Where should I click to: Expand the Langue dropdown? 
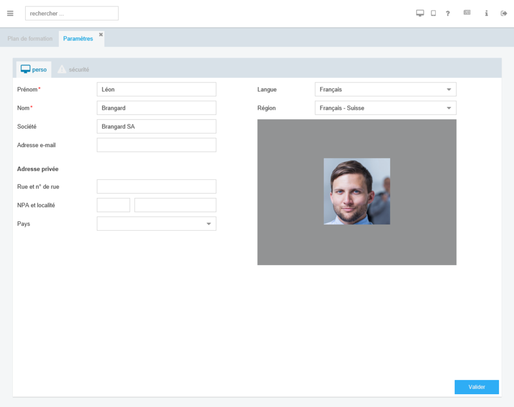click(x=385, y=89)
